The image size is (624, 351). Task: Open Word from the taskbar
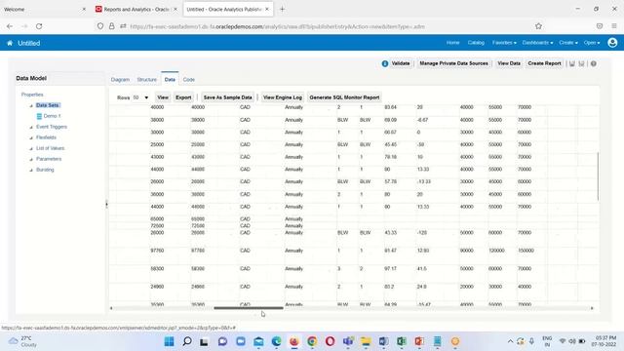[x=383, y=341]
